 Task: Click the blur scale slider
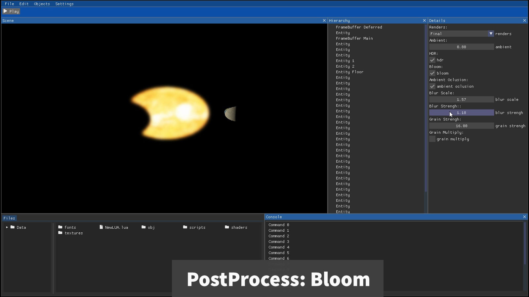coord(461,100)
